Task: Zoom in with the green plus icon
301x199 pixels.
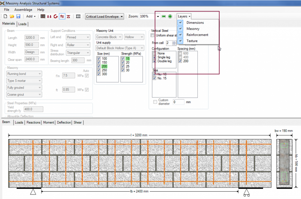Action: click(x=170, y=16)
